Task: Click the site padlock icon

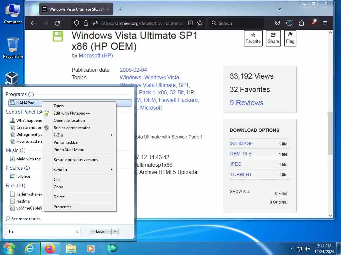Action: point(86,23)
